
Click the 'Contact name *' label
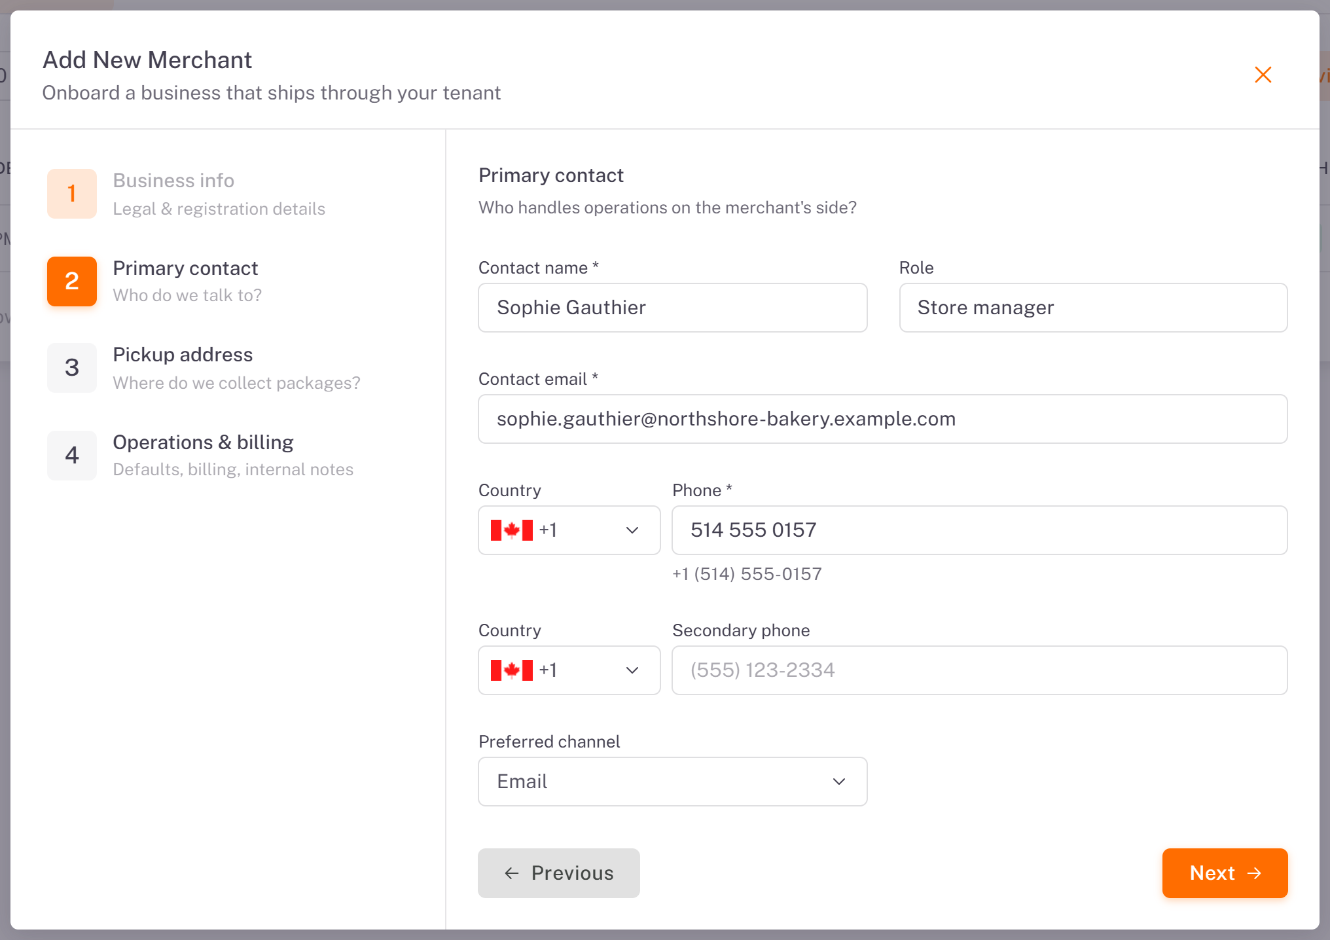(x=539, y=268)
